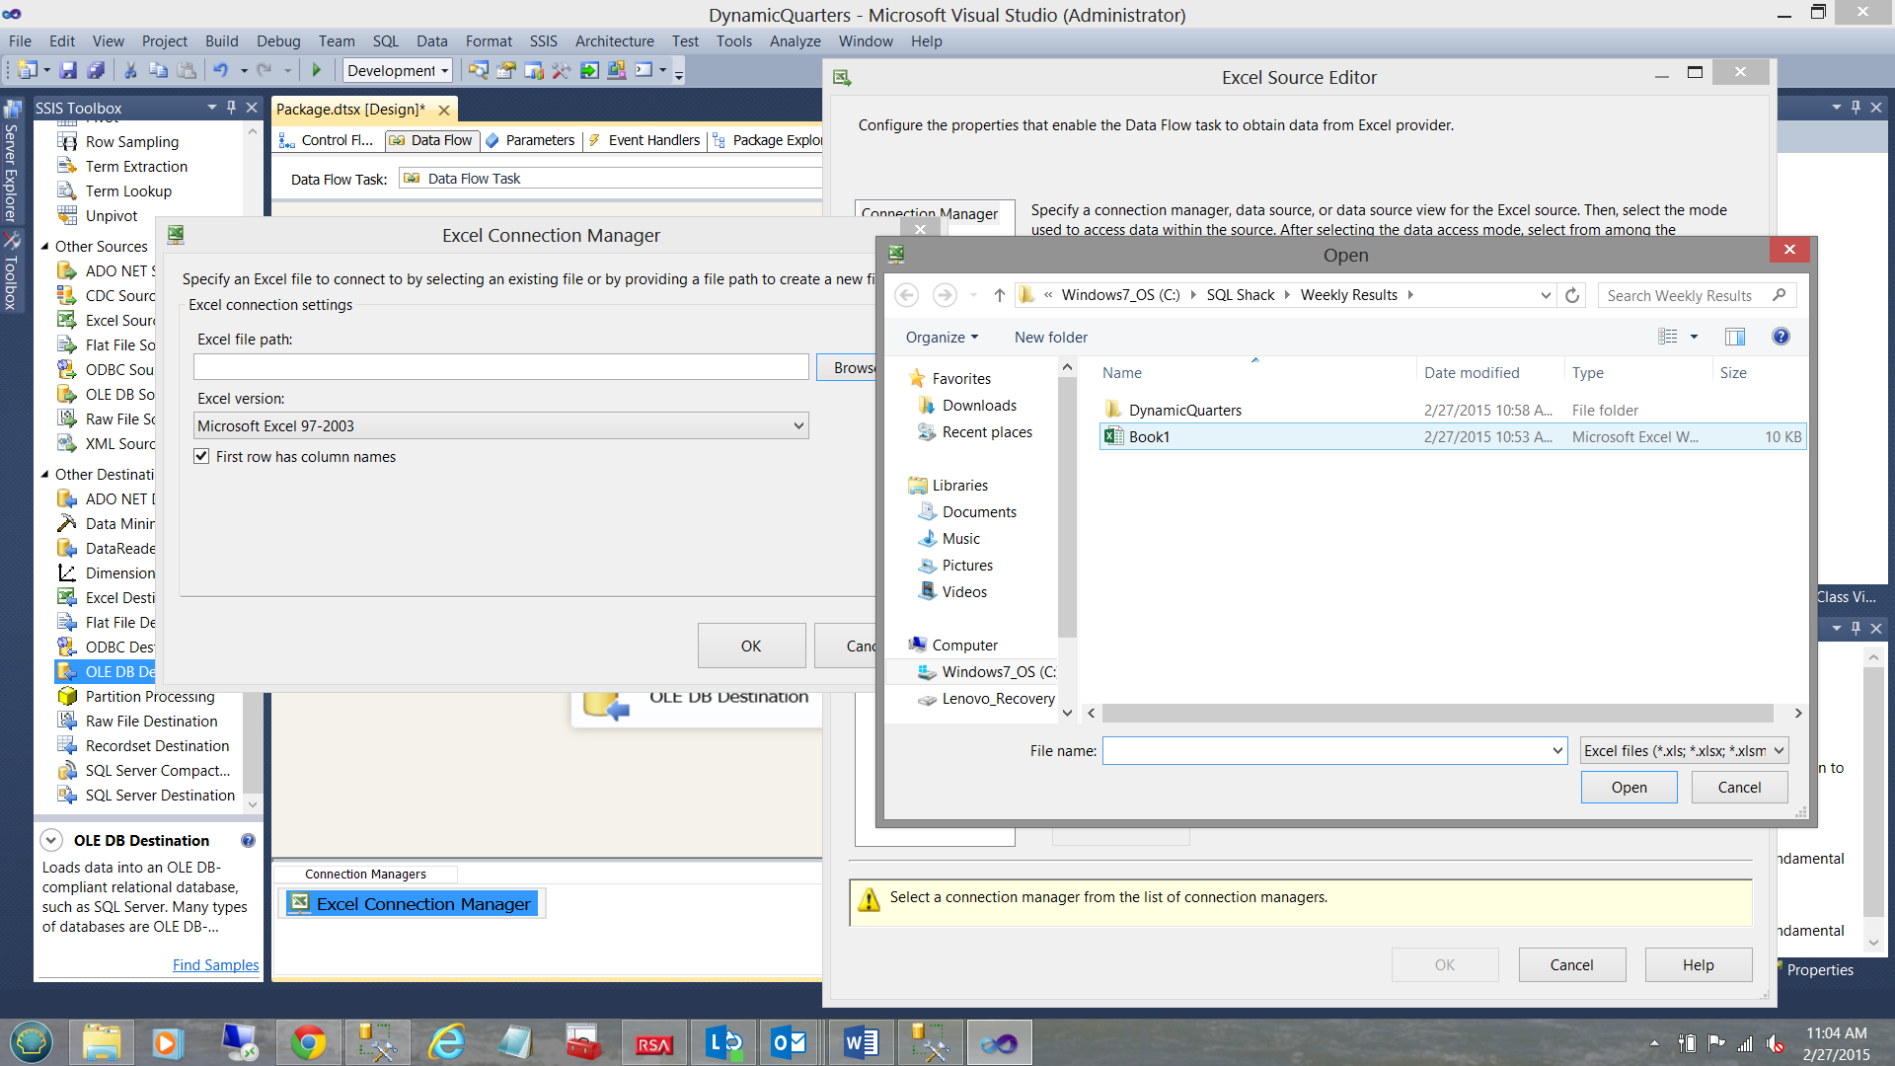Click the Find Samples link
The height and width of the screenshot is (1066, 1895).
pos(215,965)
